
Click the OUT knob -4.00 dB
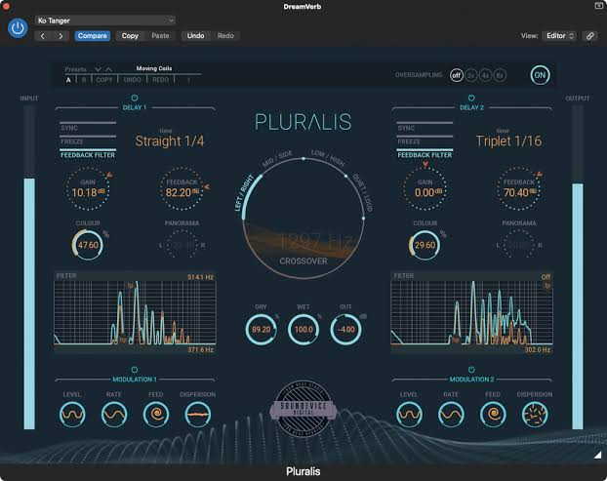[345, 330]
